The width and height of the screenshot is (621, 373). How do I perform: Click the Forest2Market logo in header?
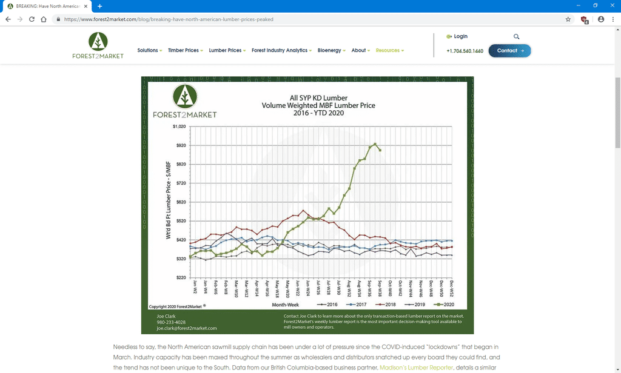[98, 46]
